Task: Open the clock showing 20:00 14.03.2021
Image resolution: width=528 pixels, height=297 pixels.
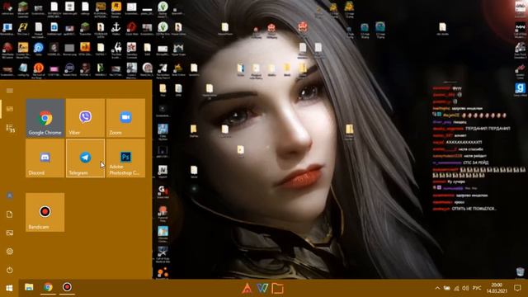Action: pos(497,288)
